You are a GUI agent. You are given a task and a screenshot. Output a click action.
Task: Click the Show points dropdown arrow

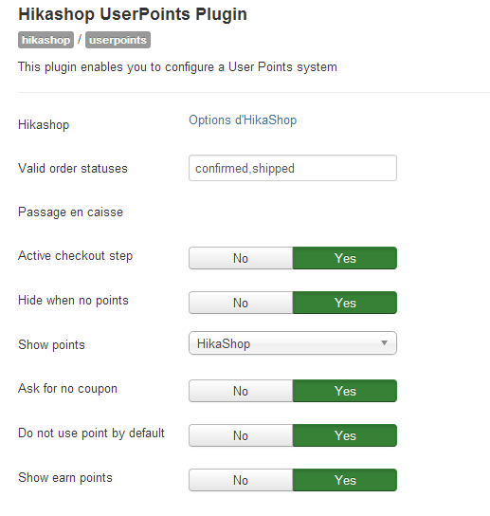click(x=384, y=343)
